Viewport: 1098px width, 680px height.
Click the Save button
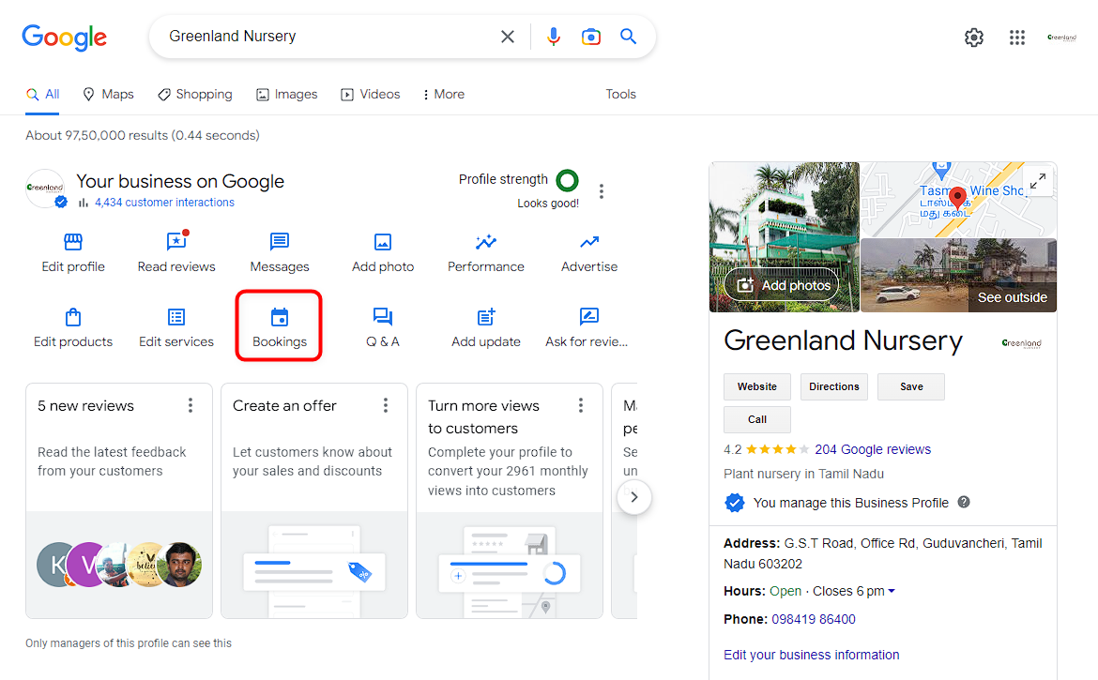(911, 386)
